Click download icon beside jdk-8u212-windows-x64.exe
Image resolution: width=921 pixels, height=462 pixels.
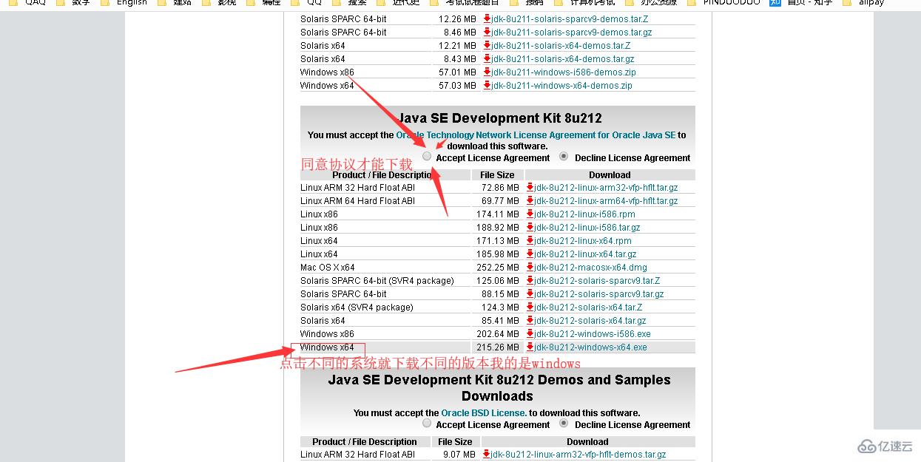pos(529,347)
